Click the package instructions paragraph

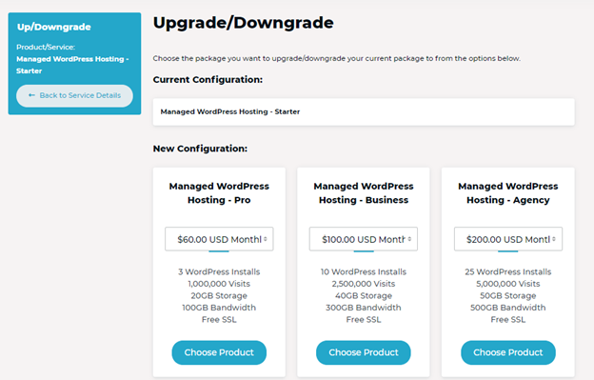pos(336,58)
